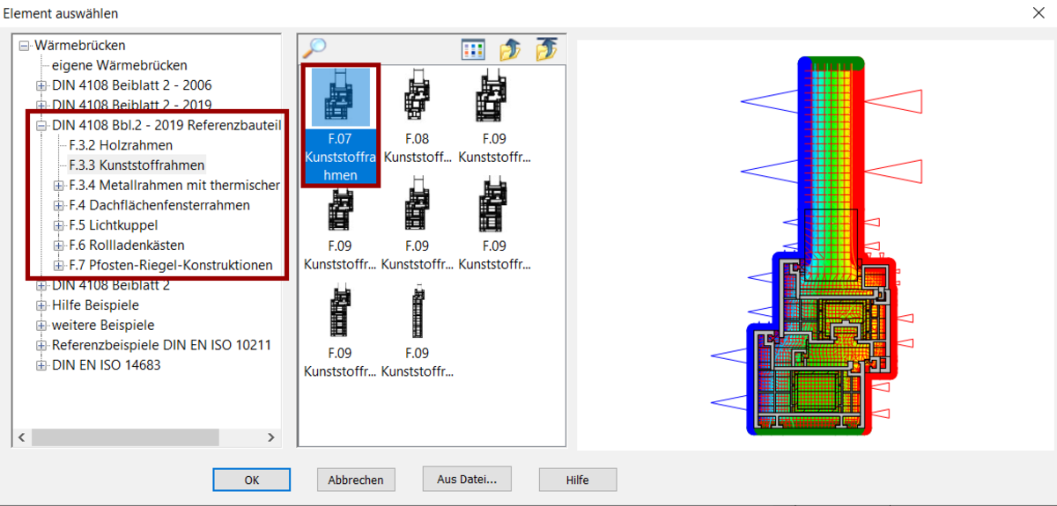Collapse the Wärmebrücken root node
The image size is (1057, 506).
tap(24, 45)
